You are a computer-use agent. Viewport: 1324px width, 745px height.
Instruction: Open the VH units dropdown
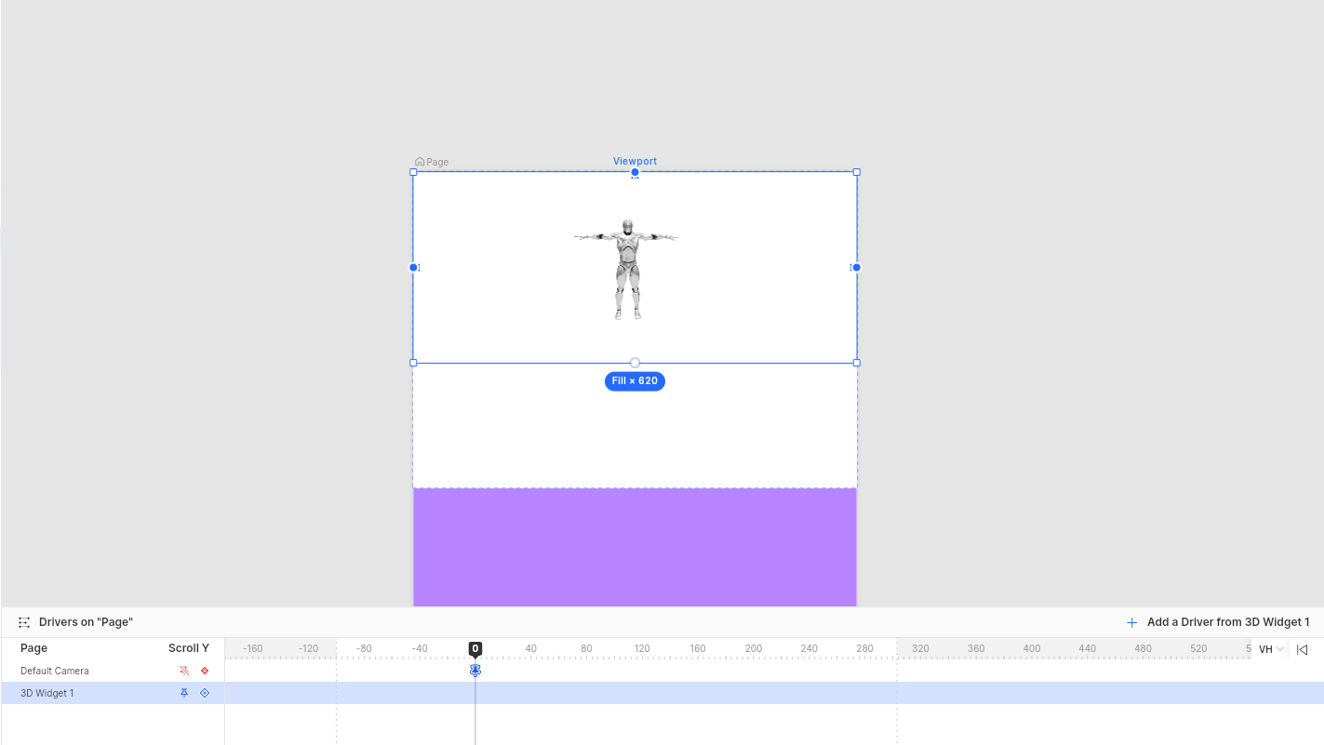click(1271, 649)
